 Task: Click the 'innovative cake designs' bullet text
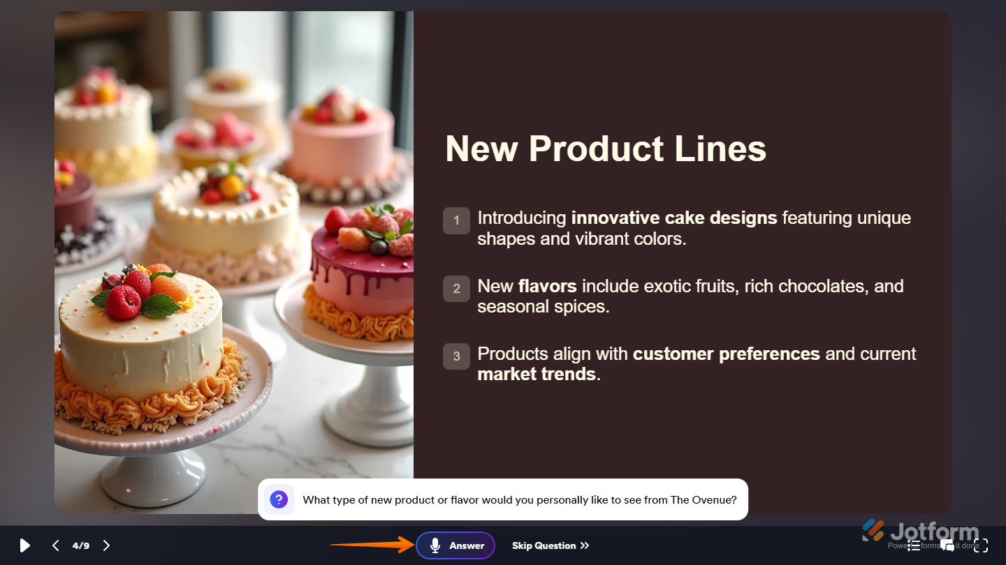pyautogui.click(x=674, y=218)
